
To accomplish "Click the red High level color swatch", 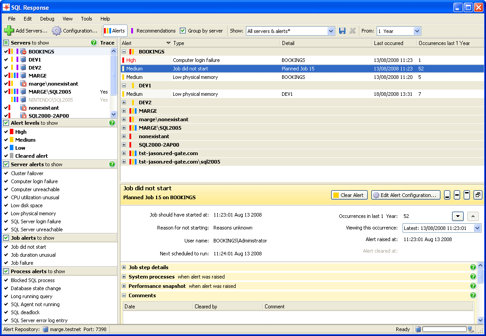I will point(12,132).
